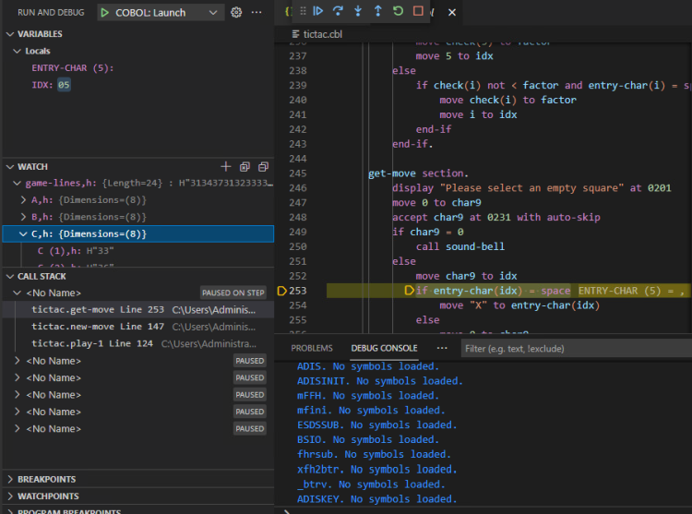Screen dimensions: 692x514
Task: Open the Run and Debug more actions menu
Action: pos(257,12)
